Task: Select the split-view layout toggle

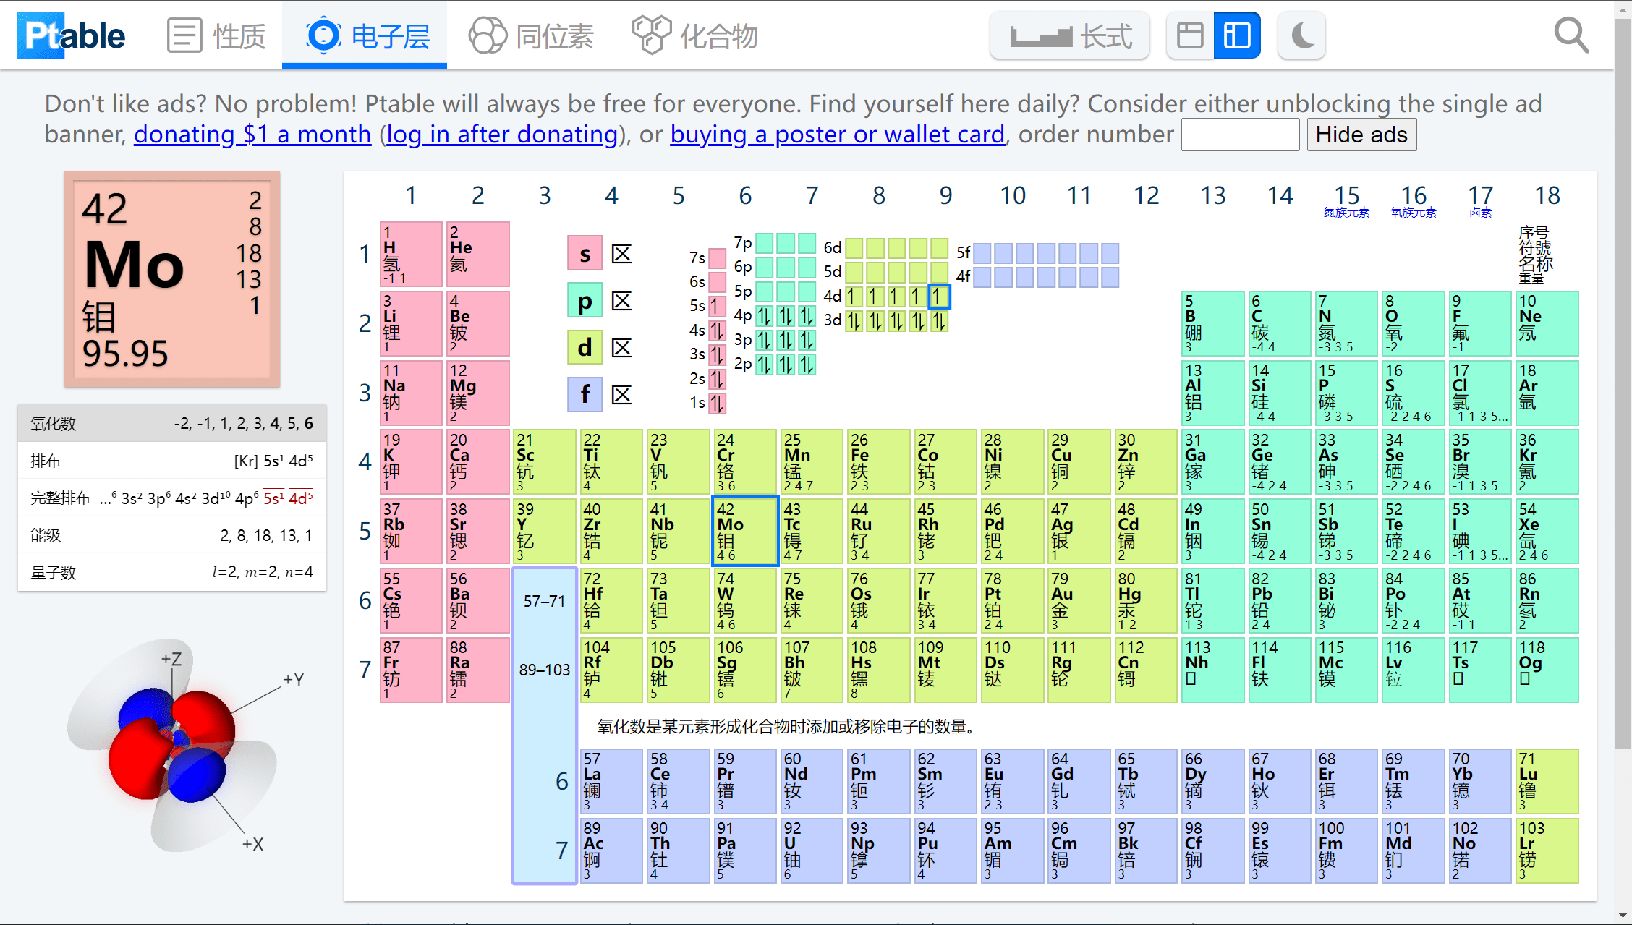Action: coord(1236,34)
